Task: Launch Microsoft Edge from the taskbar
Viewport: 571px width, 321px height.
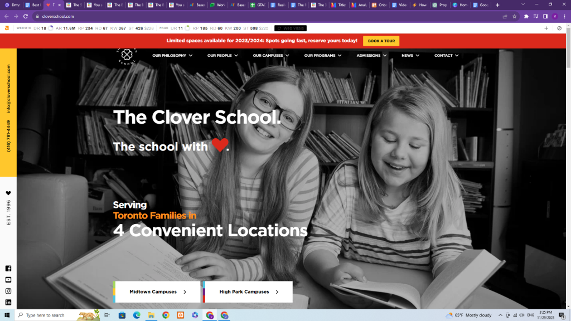Action: click(137, 315)
